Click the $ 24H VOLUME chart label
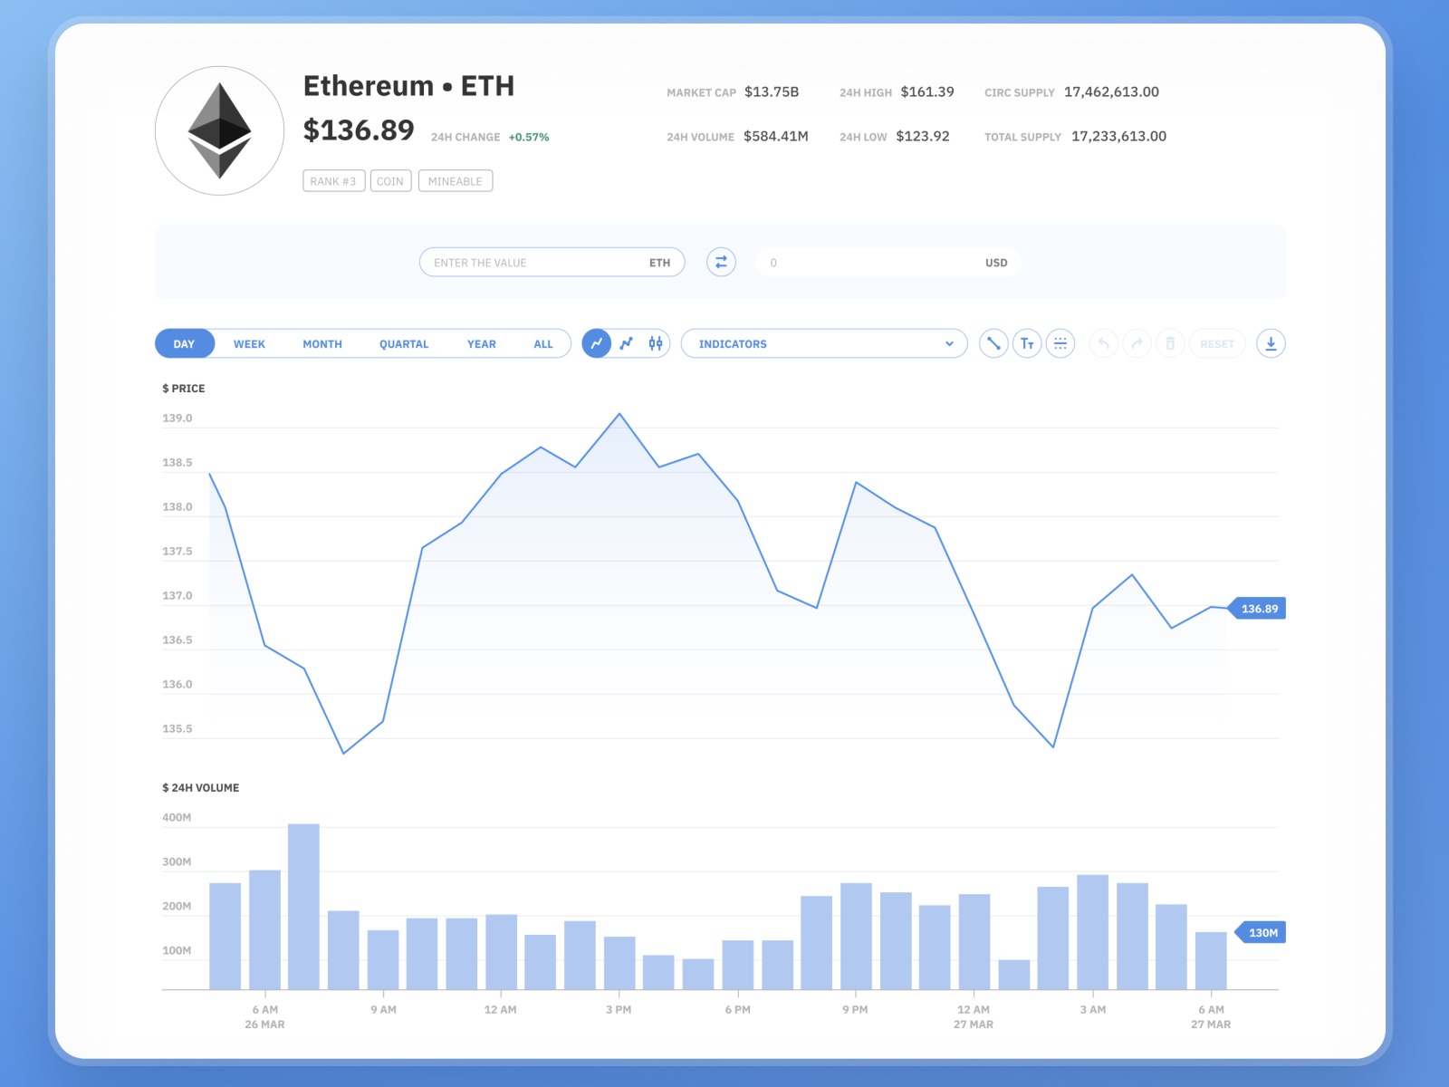Viewport: 1449px width, 1087px height. (x=201, y=788)
